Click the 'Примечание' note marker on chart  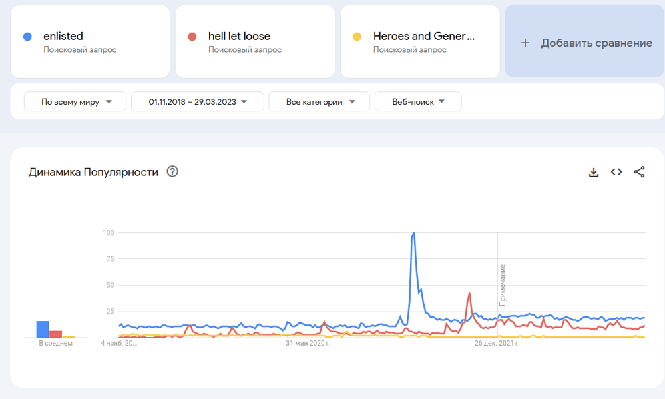[503, 285]
